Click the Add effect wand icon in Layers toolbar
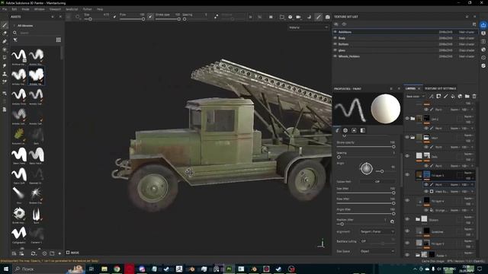 [431, 97]
